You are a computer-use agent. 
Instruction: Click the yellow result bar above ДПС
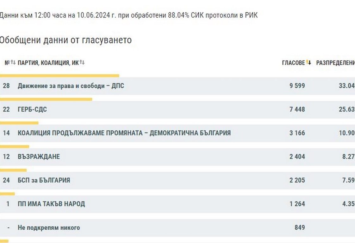click(59, 76)
